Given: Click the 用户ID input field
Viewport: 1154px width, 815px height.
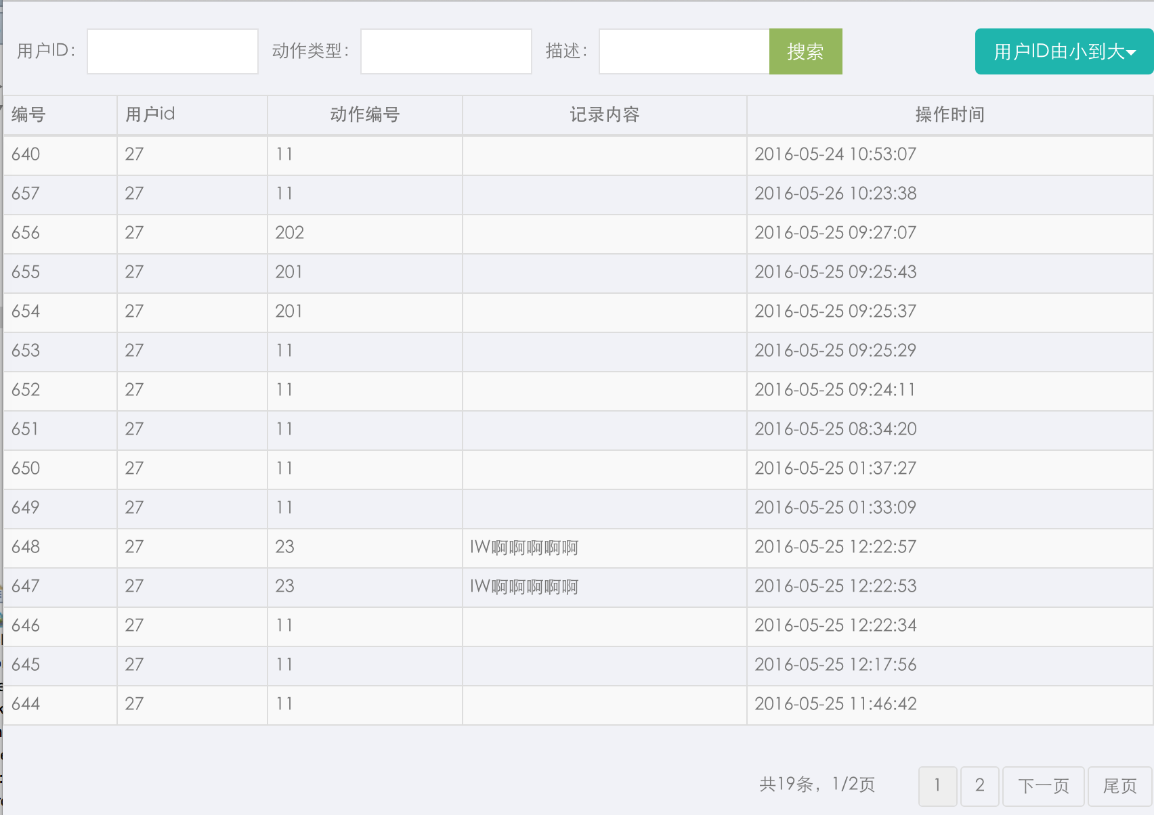Looking at the screenshot, I should 173,51.
